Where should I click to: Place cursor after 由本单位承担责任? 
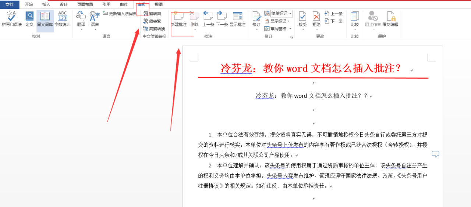[330, 186]
